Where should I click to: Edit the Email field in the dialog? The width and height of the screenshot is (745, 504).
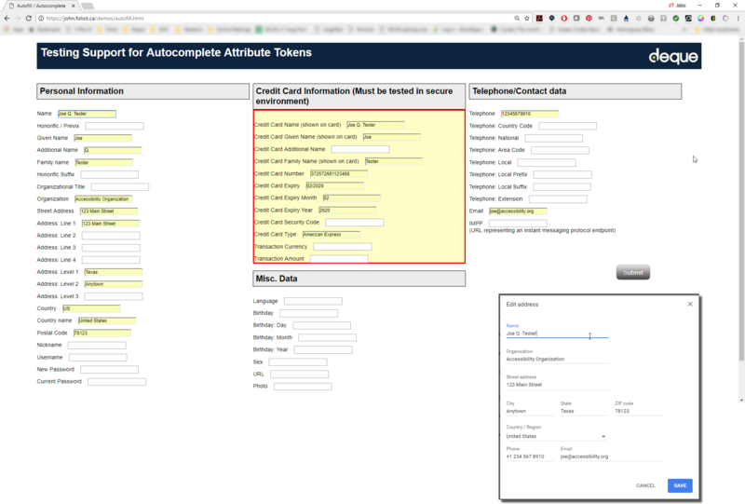pyautogui.click(x=611, y=456)
